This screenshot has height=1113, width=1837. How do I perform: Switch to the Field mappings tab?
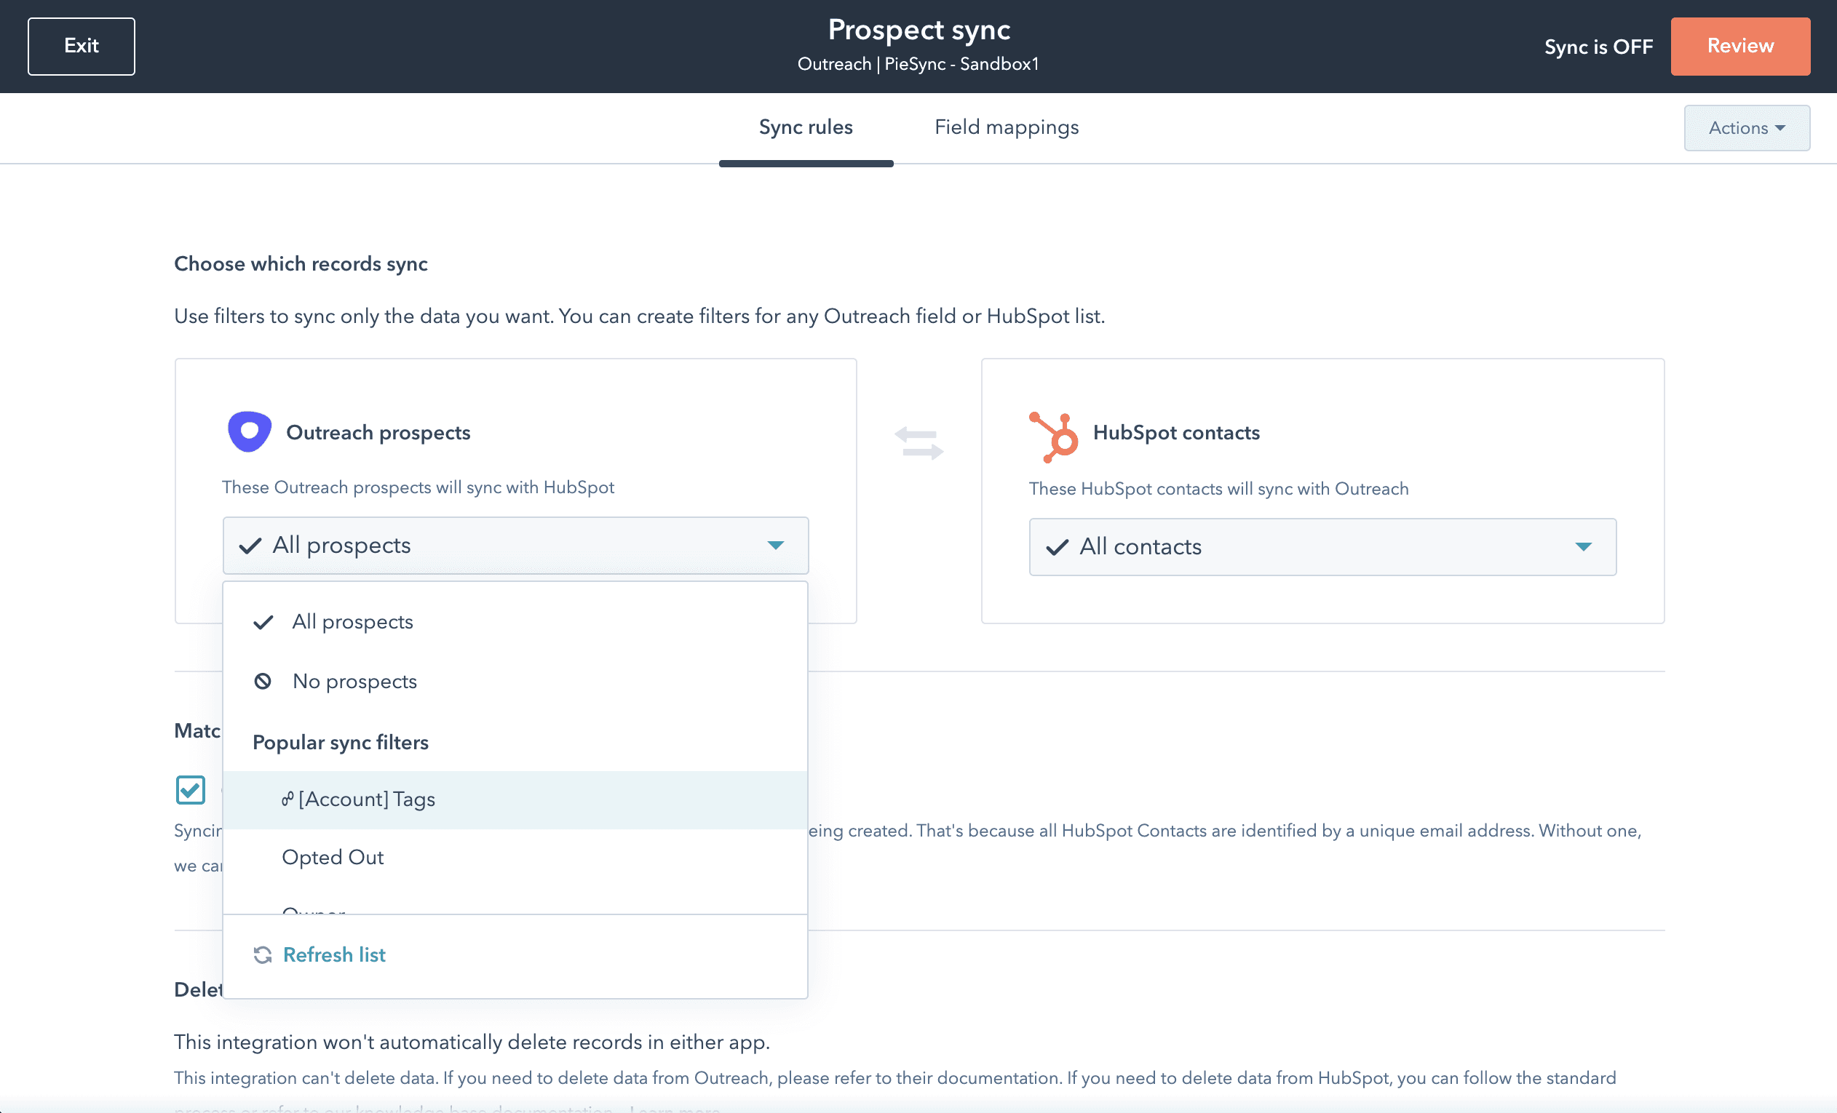pyautogui.click(x=1006, y=127)
